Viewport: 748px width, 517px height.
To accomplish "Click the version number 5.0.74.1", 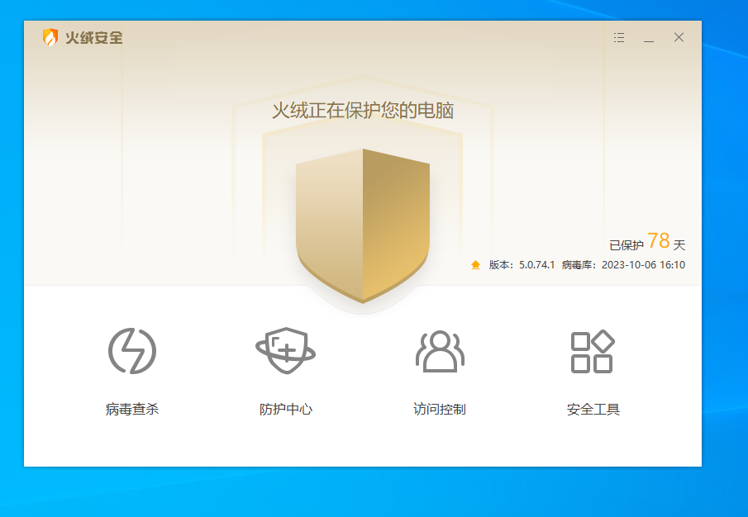I will (x=536, y=265).
